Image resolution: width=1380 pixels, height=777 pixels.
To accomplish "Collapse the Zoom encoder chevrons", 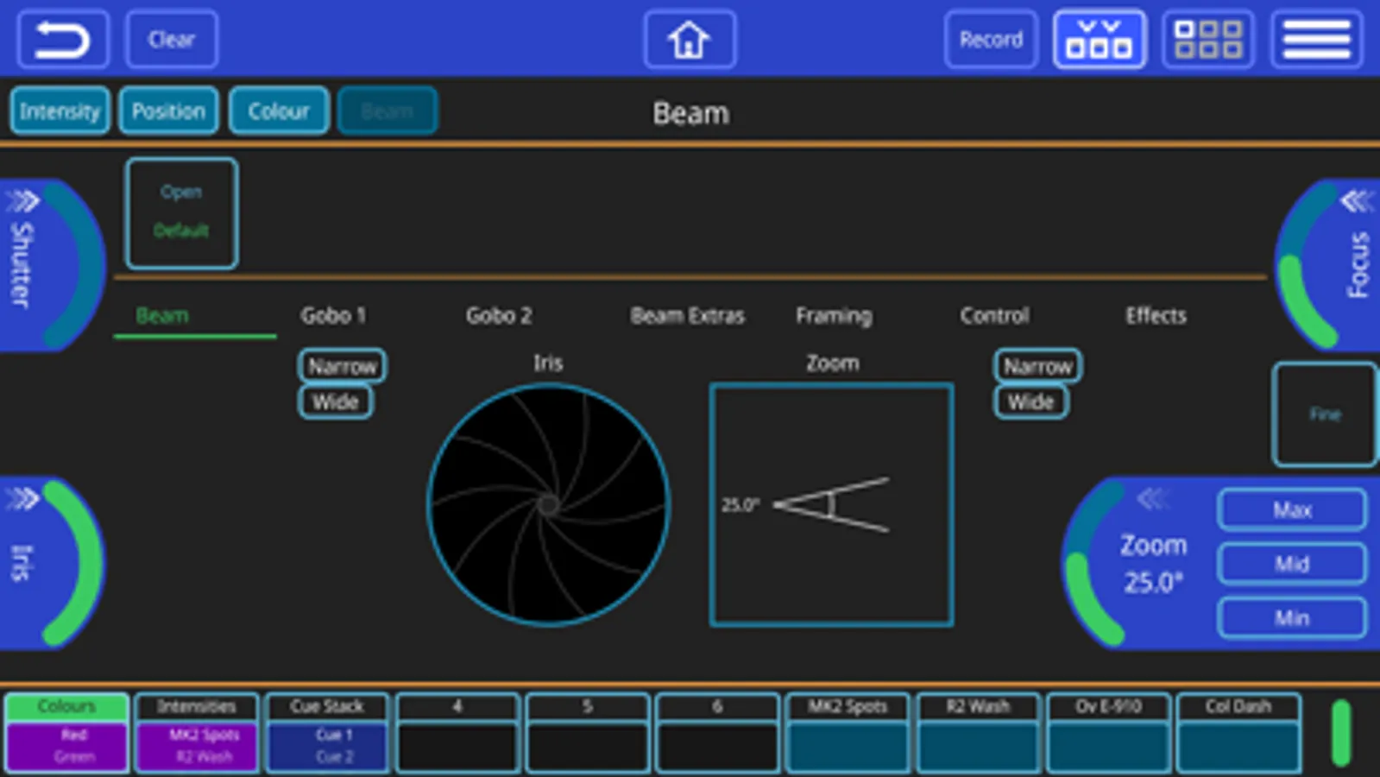I will pyautogui.click(x=1154, y=498).
